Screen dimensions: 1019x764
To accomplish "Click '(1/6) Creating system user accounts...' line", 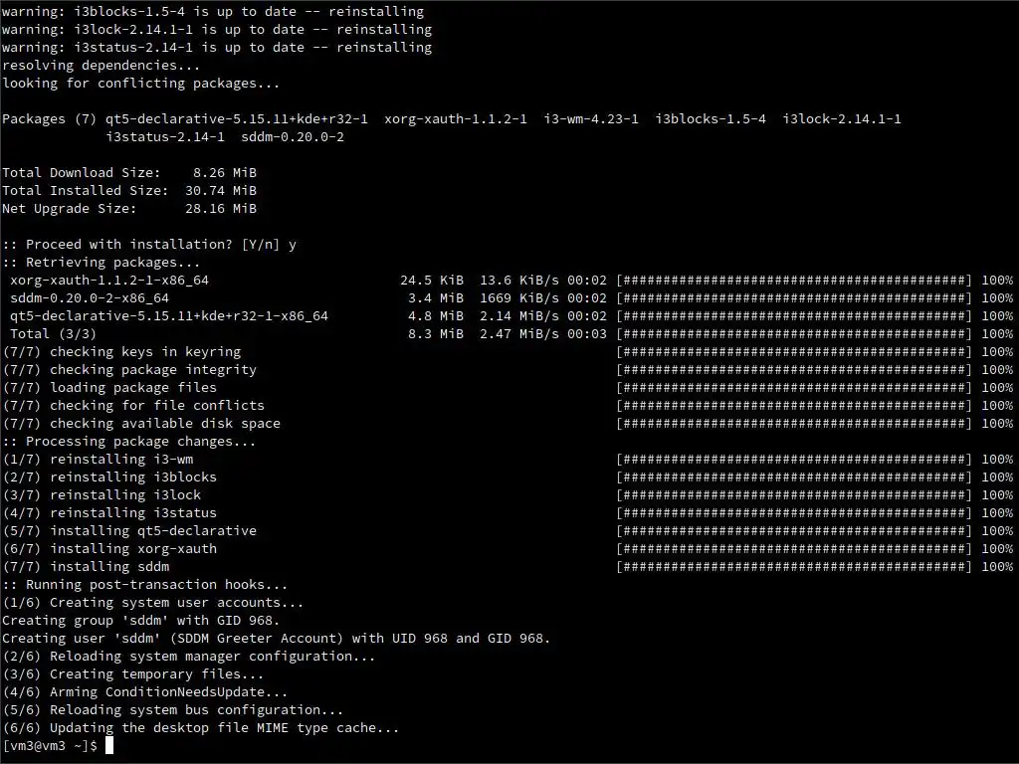I will point(152,602).
